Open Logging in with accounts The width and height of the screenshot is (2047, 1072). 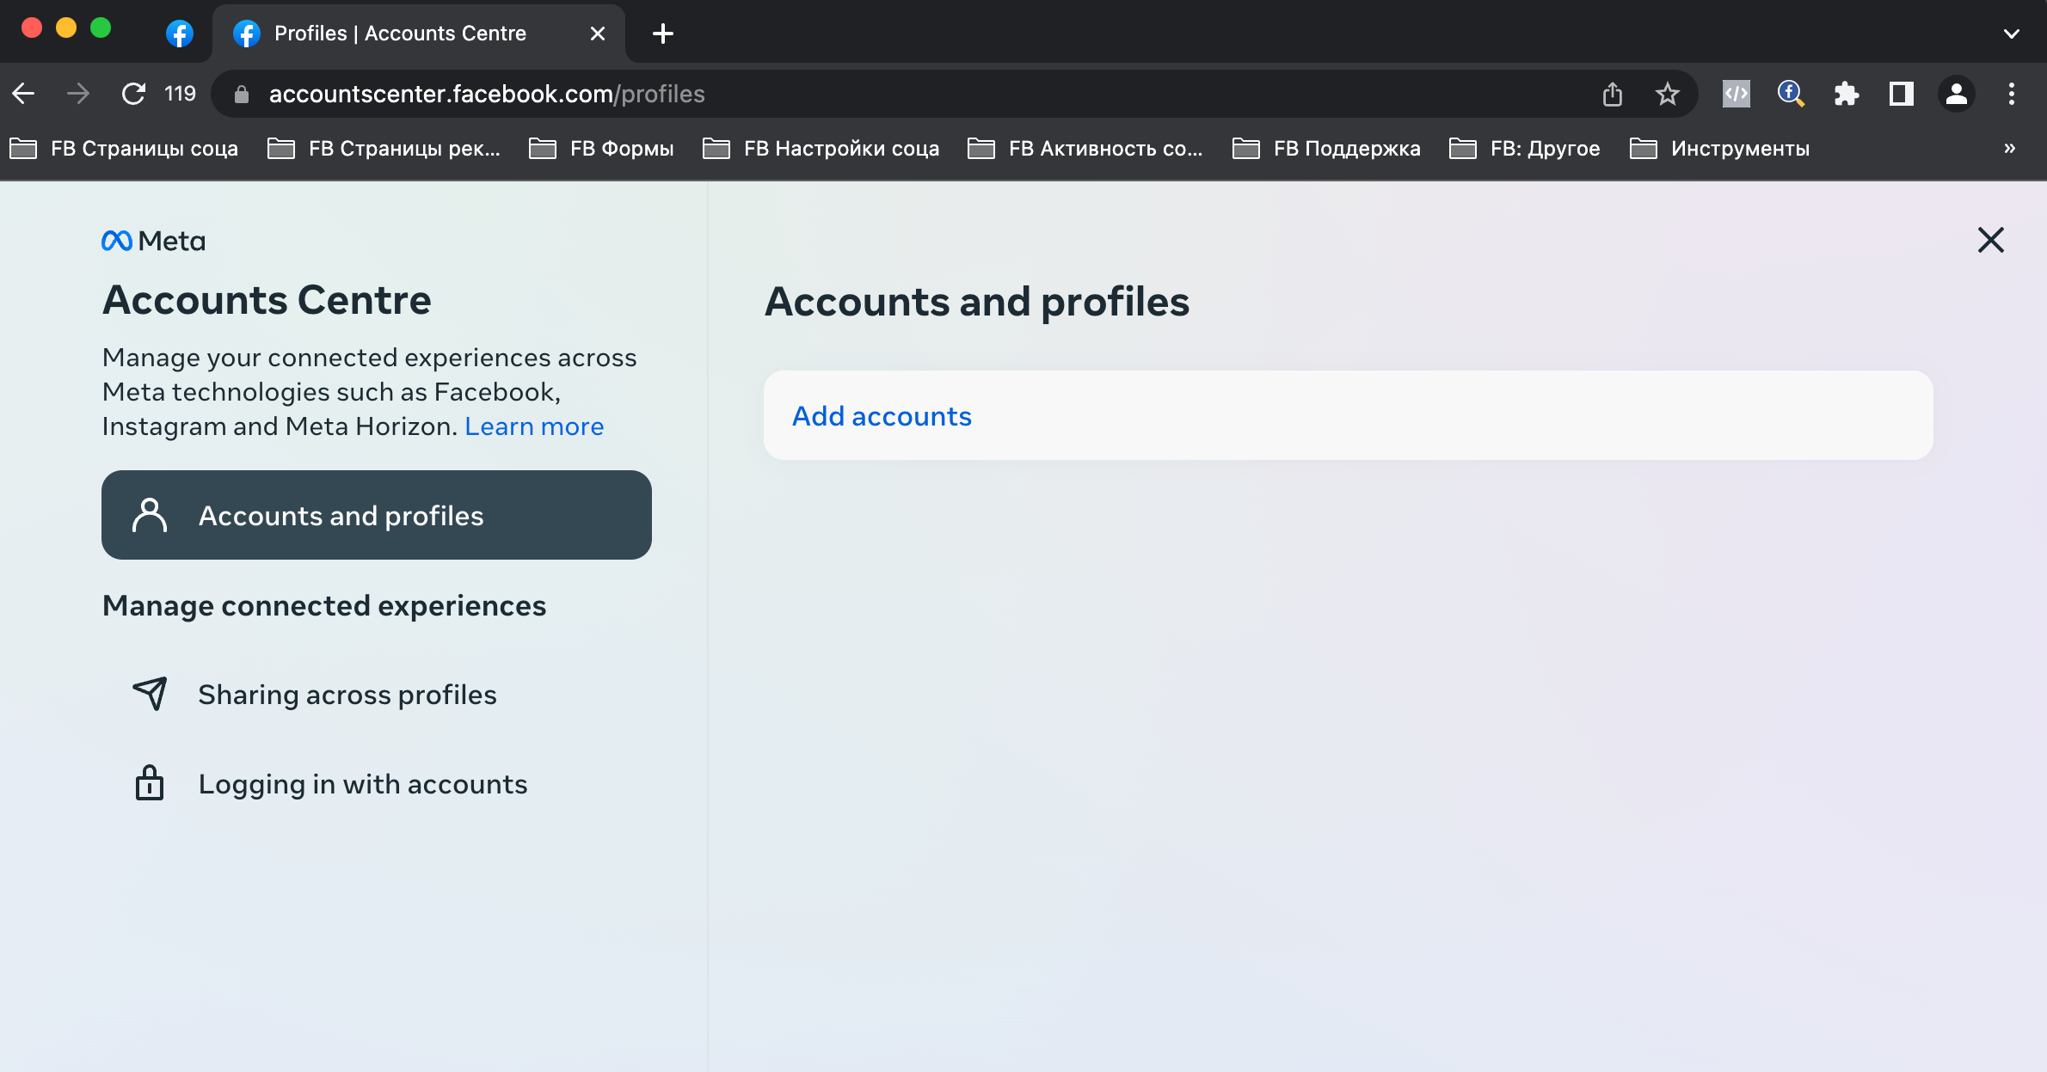[377, 783]
